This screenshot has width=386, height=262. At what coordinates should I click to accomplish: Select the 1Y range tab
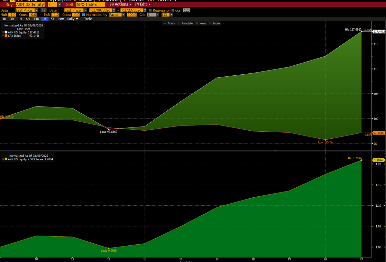click(x=45, y=19)
